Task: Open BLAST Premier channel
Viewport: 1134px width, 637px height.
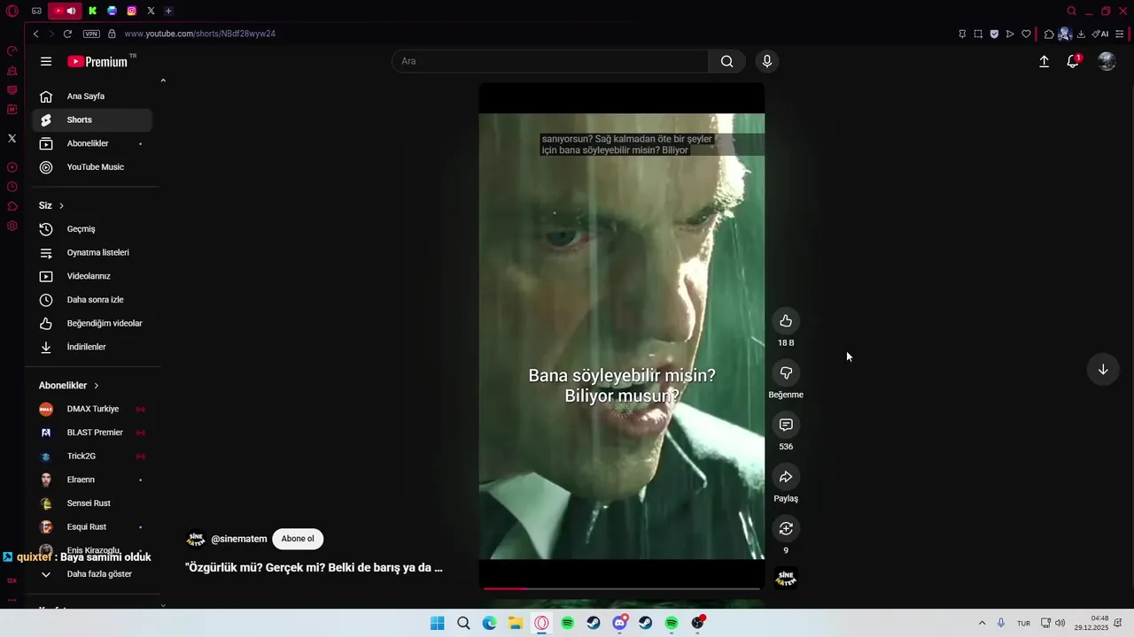Action: tap(92, 433)
